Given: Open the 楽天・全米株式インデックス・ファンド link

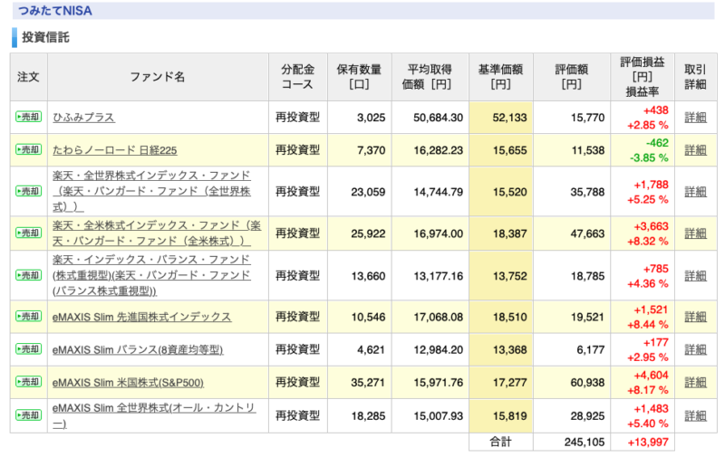Looking at the screenshot, I should tap(157, 233).
